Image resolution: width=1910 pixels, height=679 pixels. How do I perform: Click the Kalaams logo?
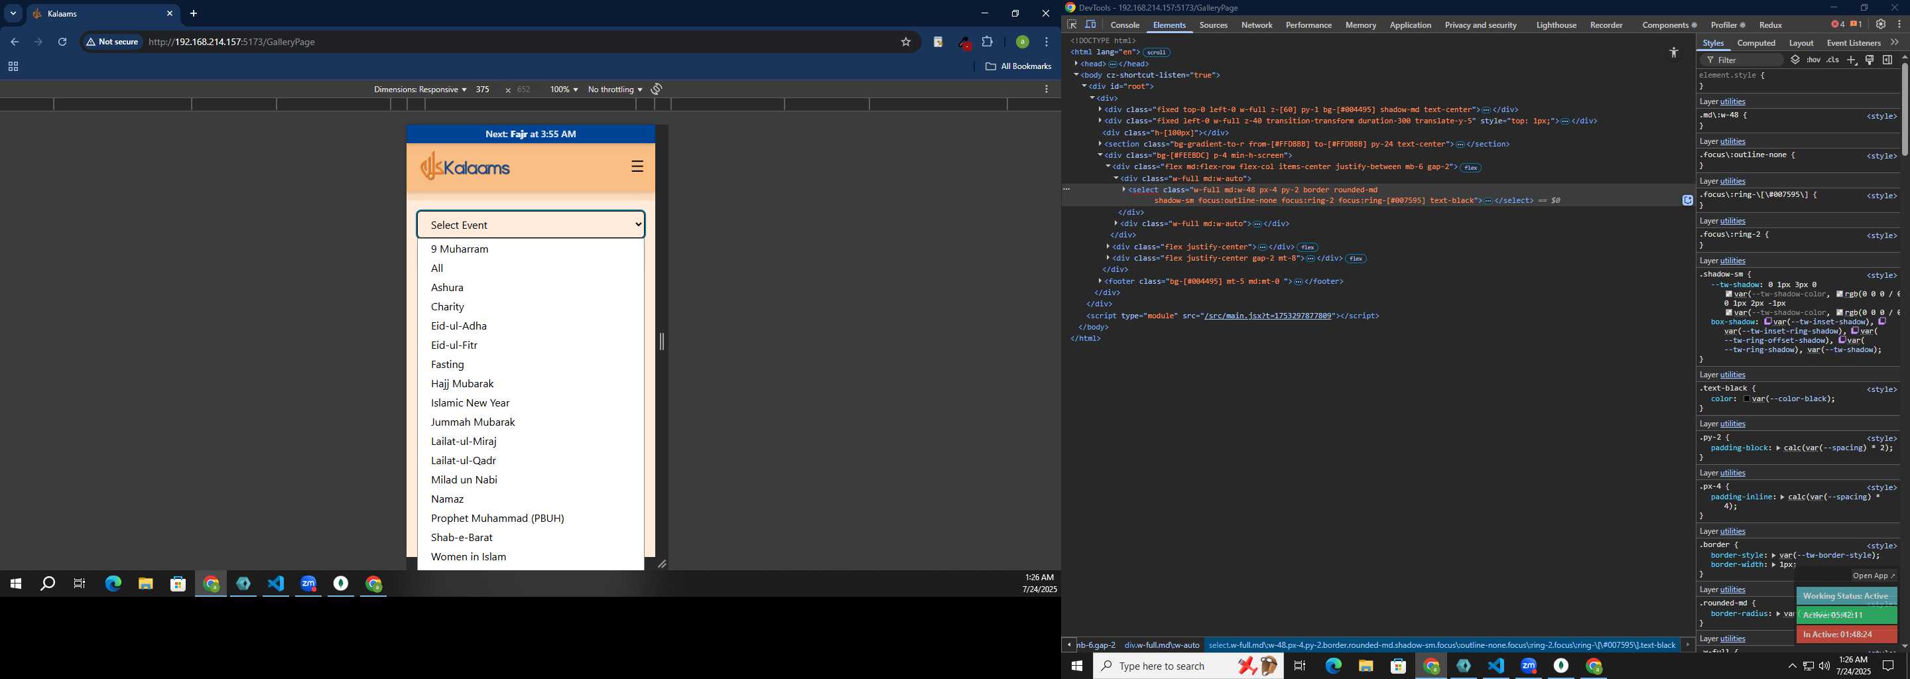[x=465, y=167]
